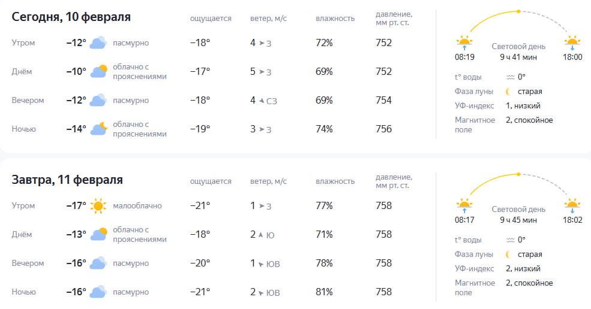The width and height of the screenshot is (591, 309).
Task: Click tomorrow morning's sunny weather icon
Action: coord(98,206)
